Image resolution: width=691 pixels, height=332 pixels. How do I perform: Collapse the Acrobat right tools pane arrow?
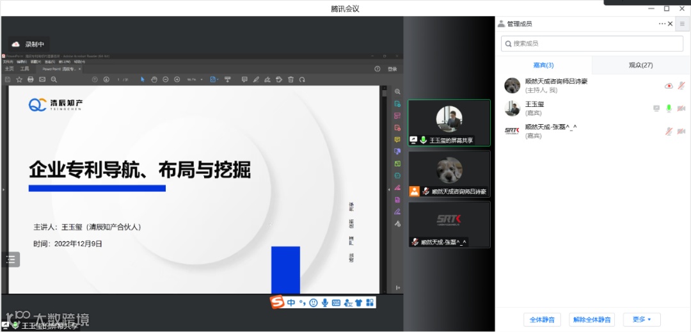coord(389,189)
